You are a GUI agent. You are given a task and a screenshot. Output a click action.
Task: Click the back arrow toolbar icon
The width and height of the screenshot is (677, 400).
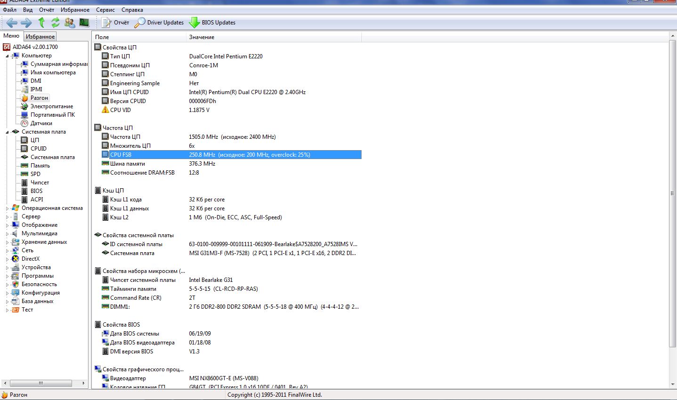click(x=12, y=23)
